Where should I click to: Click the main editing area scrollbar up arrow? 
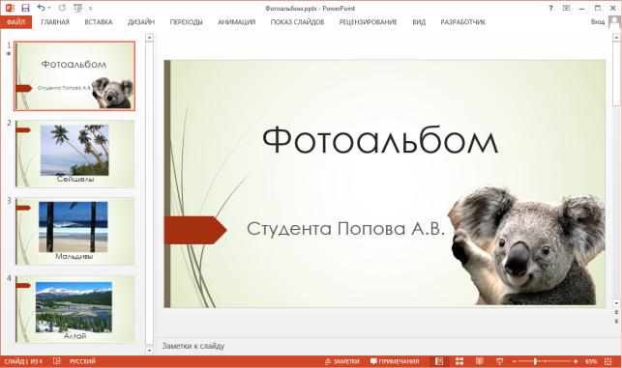[616, 38]
